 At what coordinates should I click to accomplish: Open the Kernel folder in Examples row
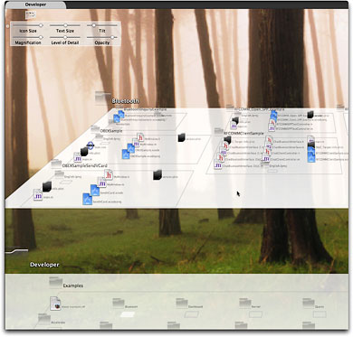click(245, 304)
